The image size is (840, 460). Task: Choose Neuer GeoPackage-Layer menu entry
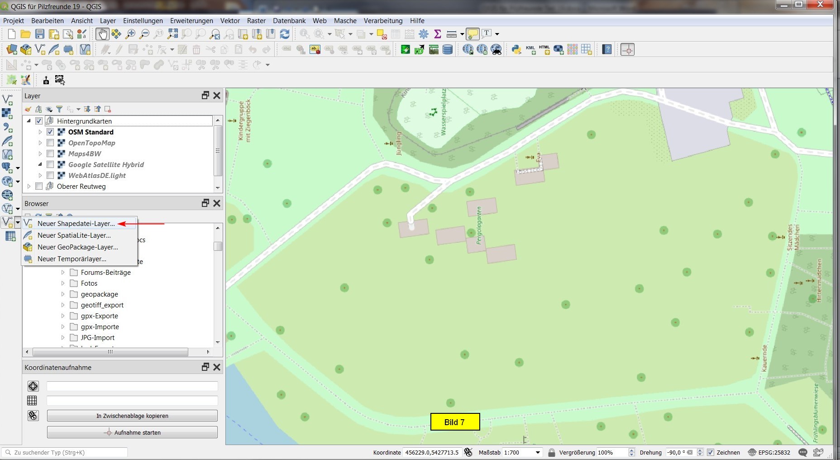pos(77,247)
